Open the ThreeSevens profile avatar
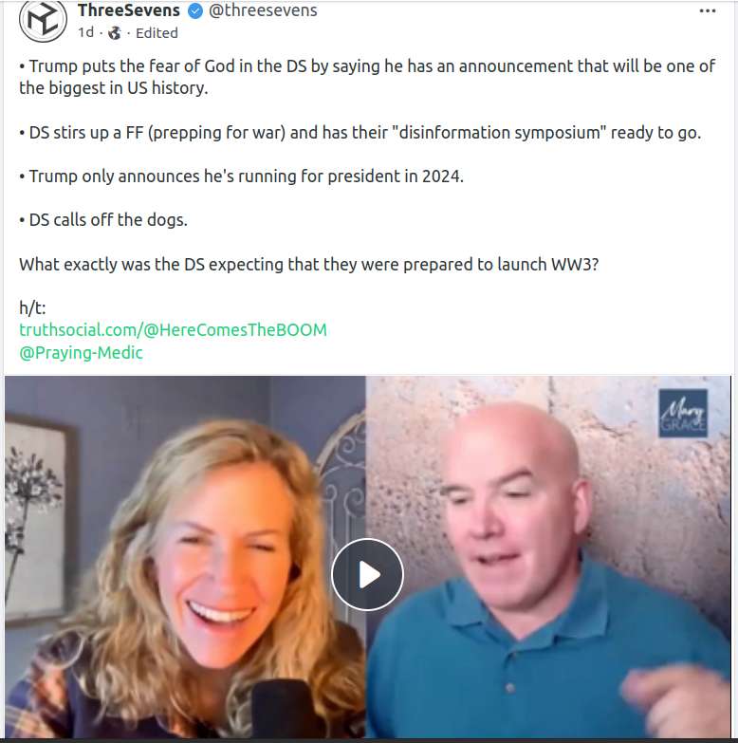The width and height of the screenshot is (738, 743). [x=43, y=21]
